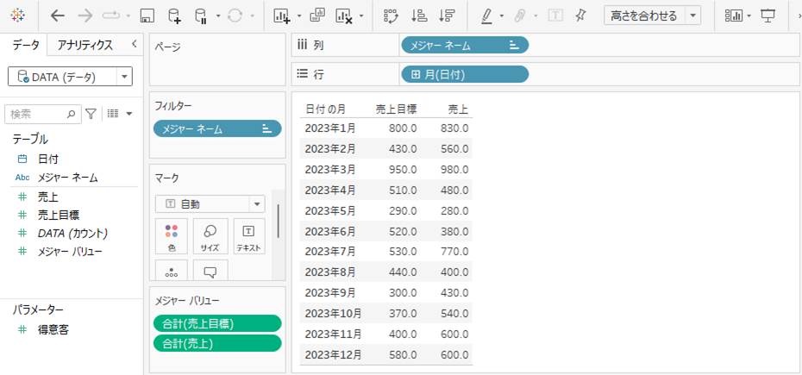
Task: Click the back (undo) arrow
Action: [x=57, y=16]
